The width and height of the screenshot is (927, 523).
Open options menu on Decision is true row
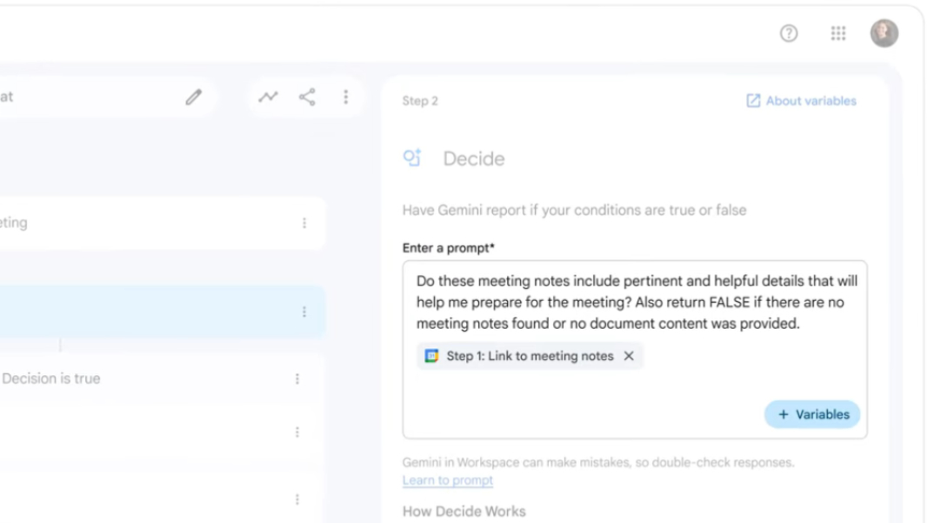tap(297, 379)
